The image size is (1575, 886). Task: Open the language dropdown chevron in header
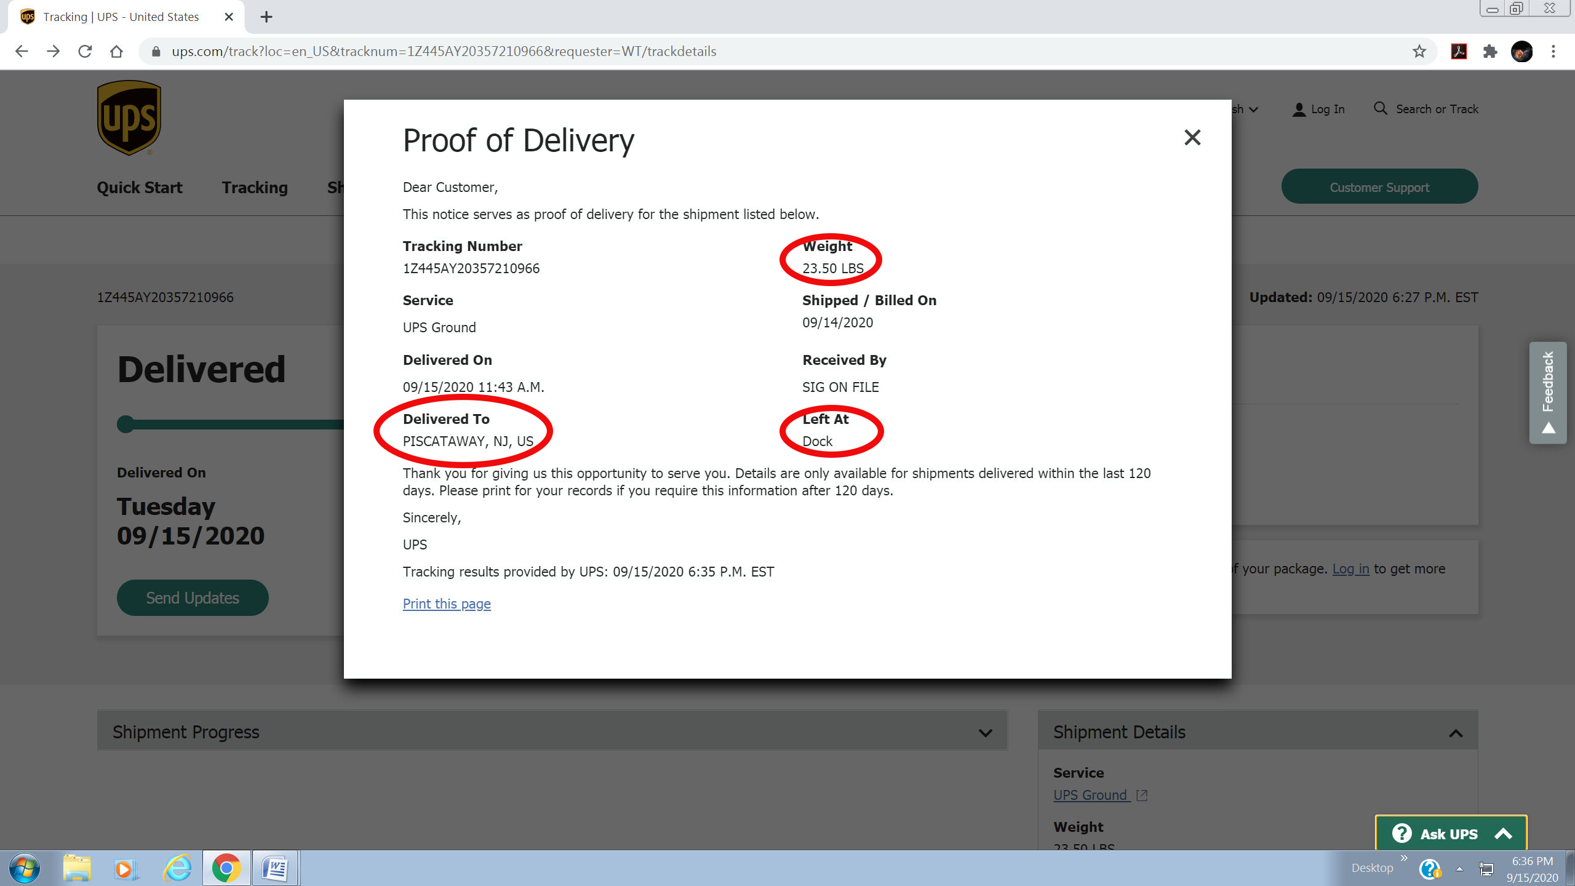pos(1253,110)
